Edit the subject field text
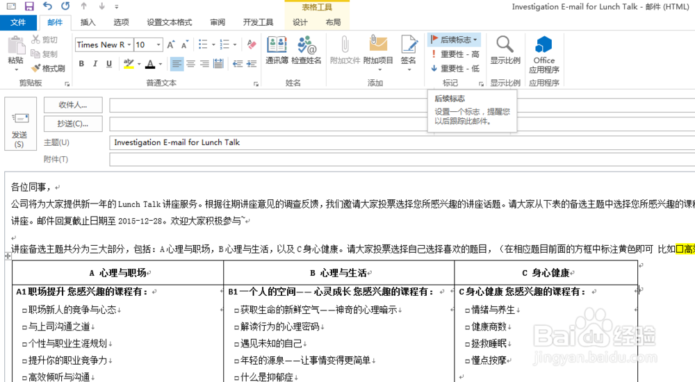This screenshot has width=695, height=382. click(x=402, y=142)
